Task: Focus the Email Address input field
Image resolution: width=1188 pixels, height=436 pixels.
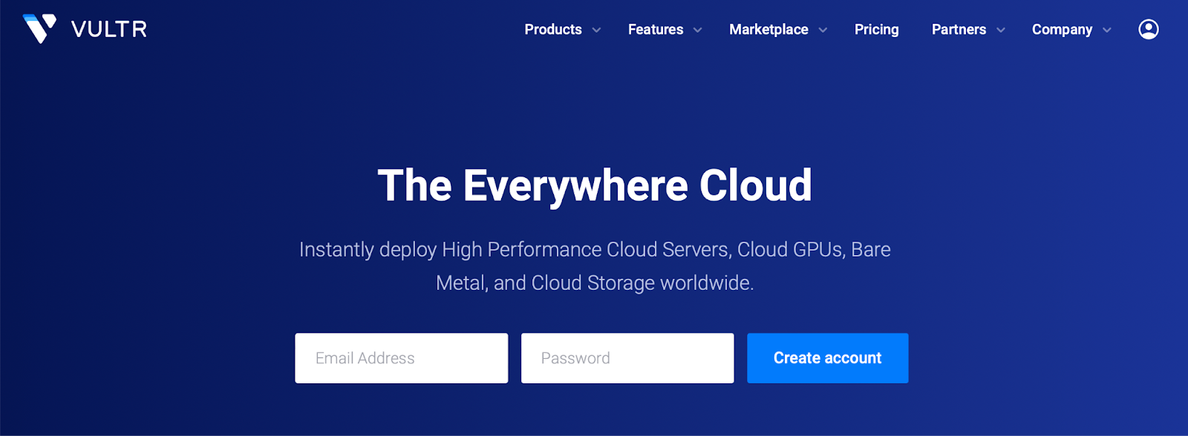Action: pyautogui.click(x=402, y=358)
